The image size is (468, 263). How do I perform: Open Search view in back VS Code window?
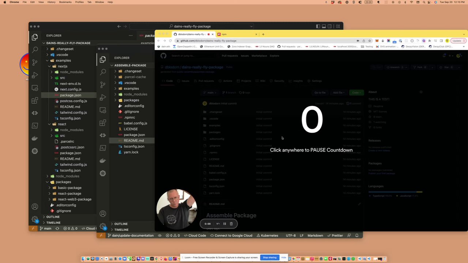[x=35, y=49]
